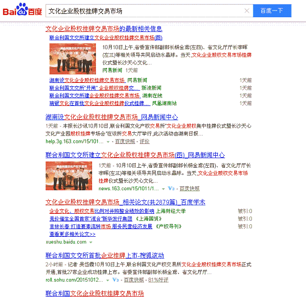Screen dimensions: 306x300
Task: Open 湖南设文化企业股权挂牌交易市场 网易新闻 news item
Action: click(87, 80)
